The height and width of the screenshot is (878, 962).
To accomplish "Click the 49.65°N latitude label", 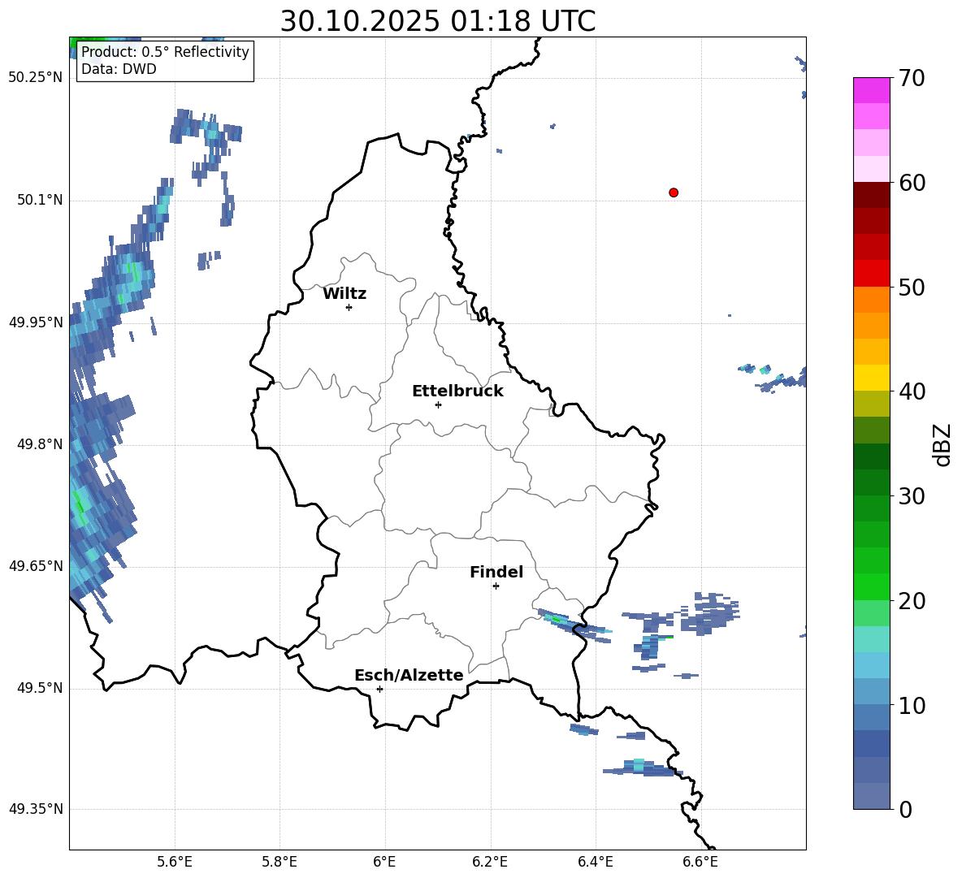I will pos(36,565).
